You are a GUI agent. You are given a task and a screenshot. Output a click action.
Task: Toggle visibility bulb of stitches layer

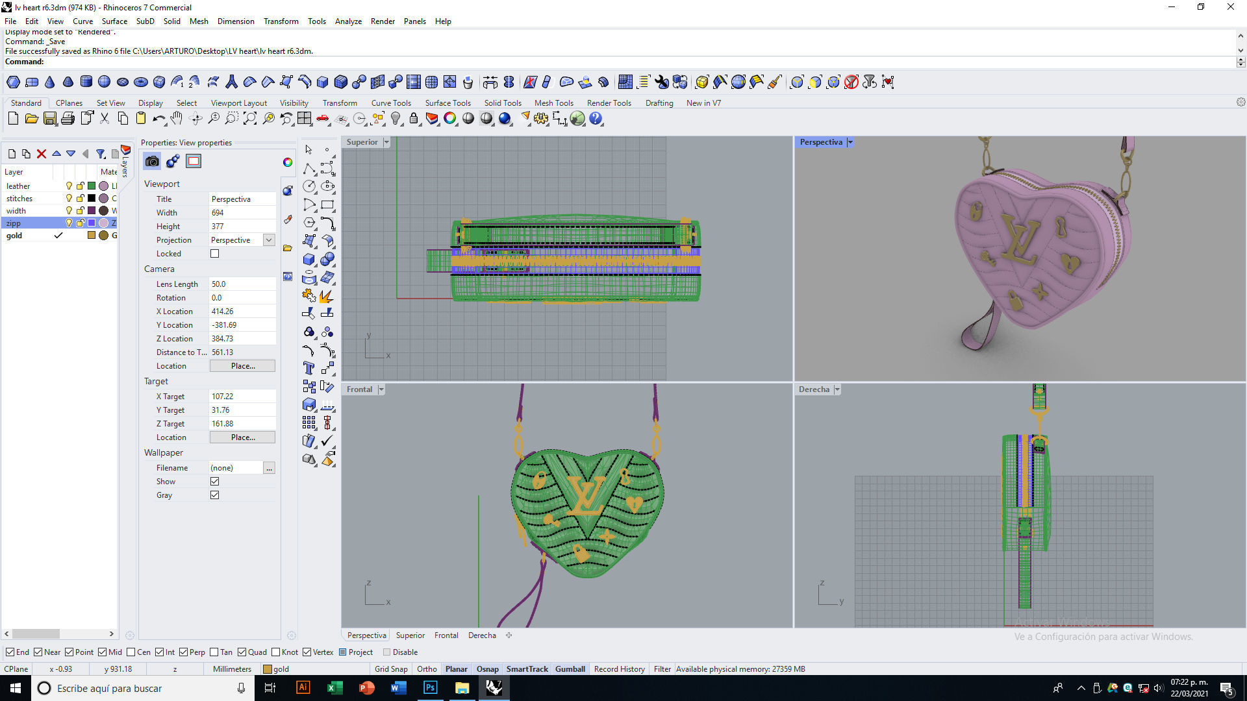[69, 199]
